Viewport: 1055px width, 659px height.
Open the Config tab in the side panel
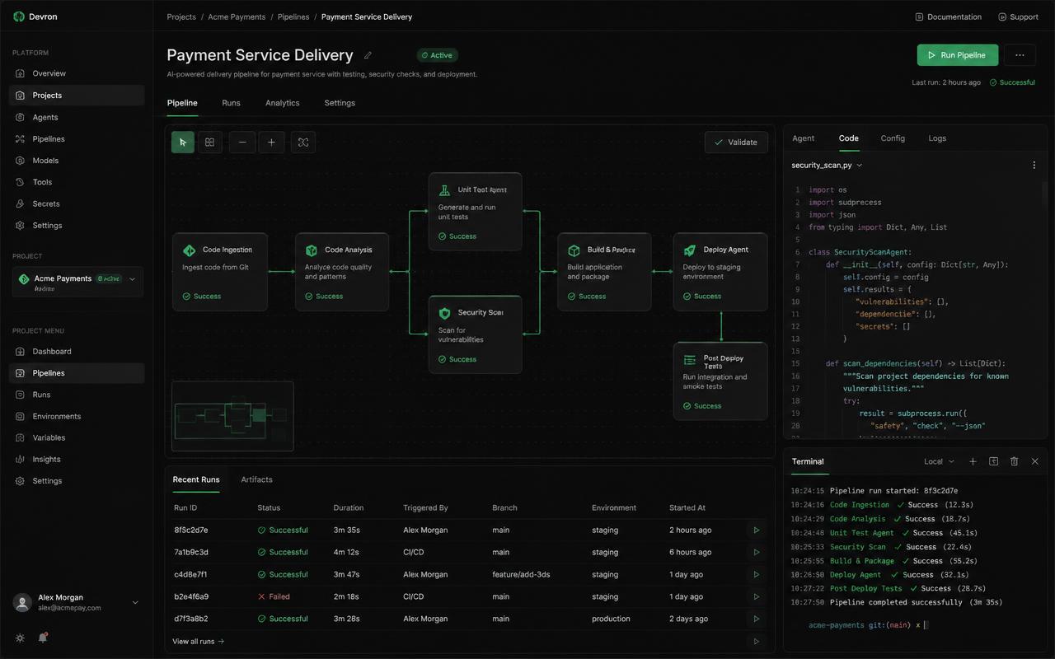[x=893, y=138]
